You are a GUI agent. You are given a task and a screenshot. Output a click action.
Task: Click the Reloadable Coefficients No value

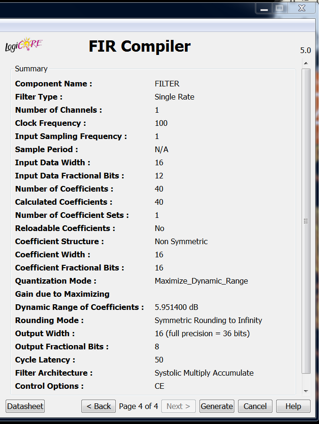[159, 229]
